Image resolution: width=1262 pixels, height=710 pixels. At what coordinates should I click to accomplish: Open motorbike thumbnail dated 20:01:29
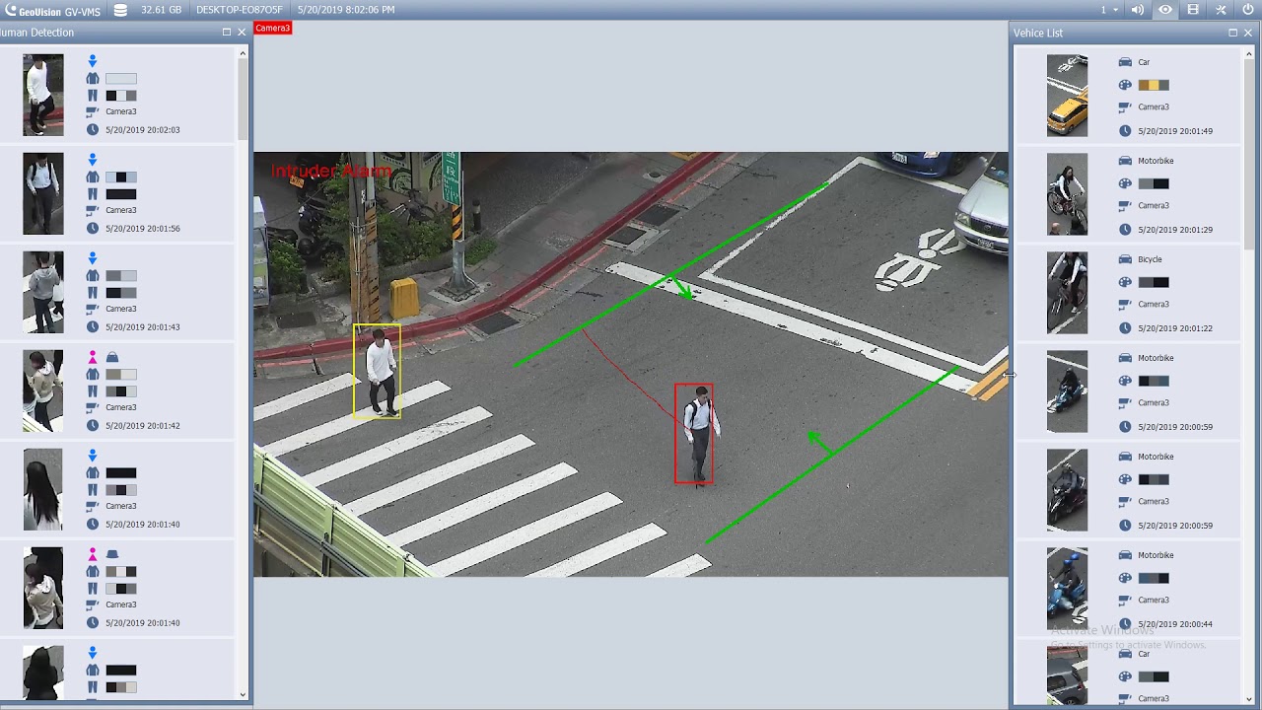coord(1067,194)
